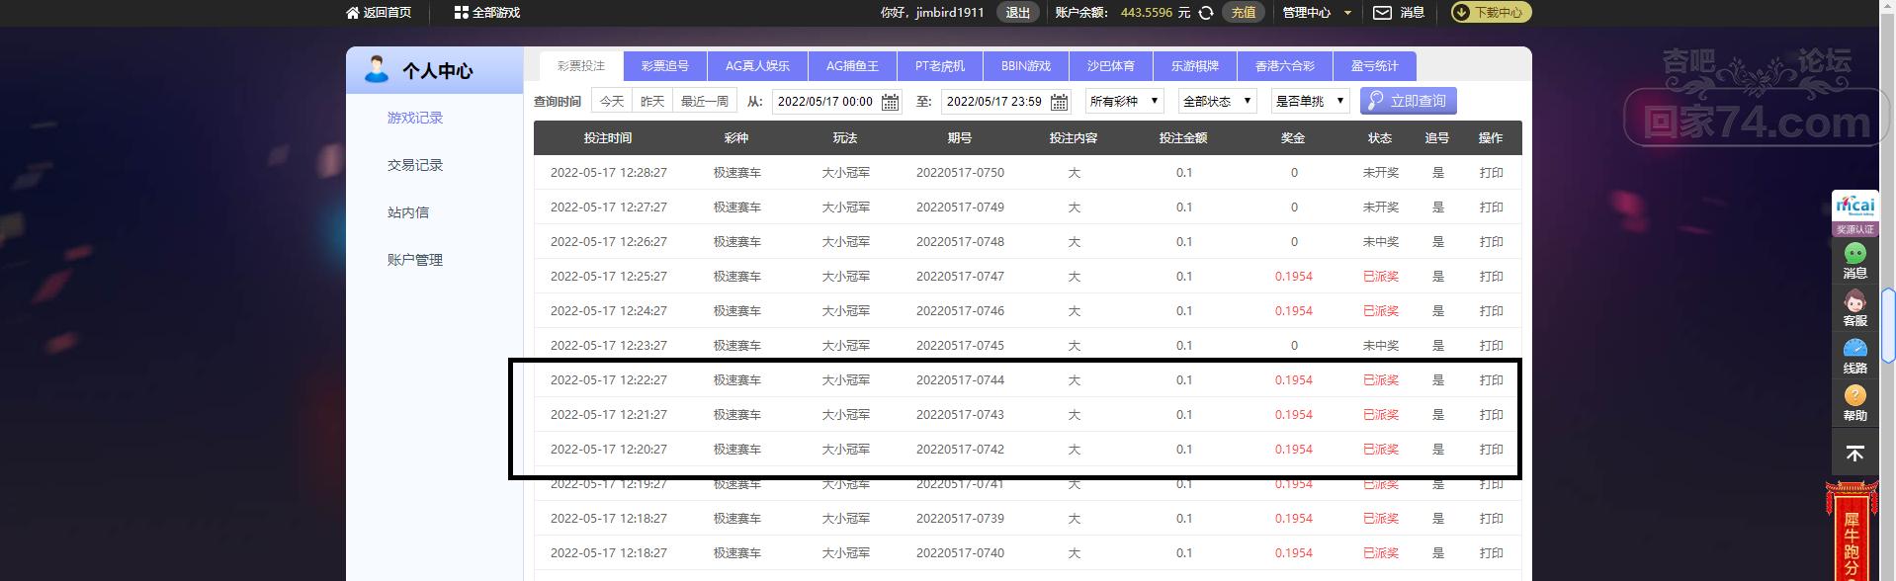Click the 奖金 column header
This screenshot has width=1896, height=581.
tap(1293, 138)
